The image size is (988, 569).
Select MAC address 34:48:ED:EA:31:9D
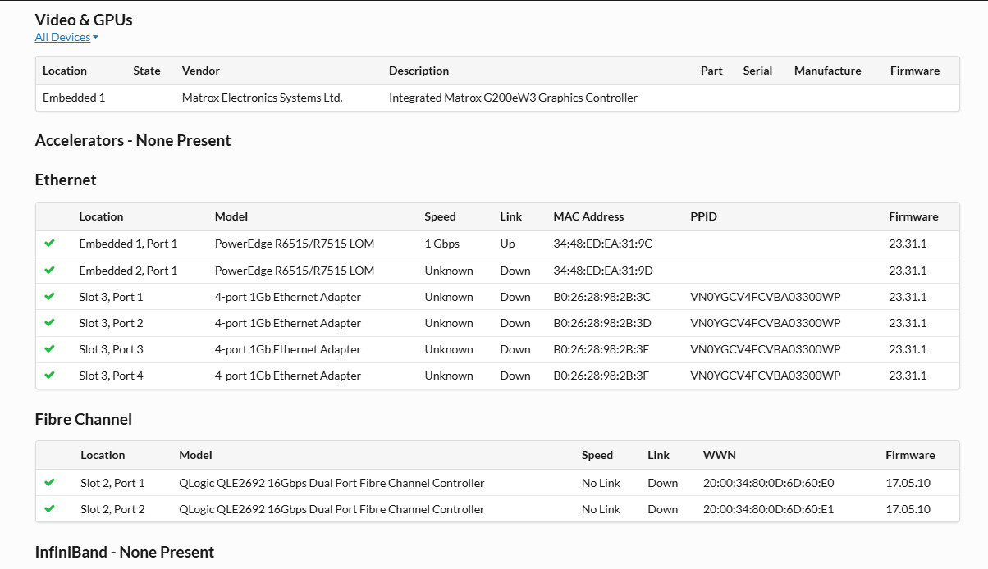603,270
